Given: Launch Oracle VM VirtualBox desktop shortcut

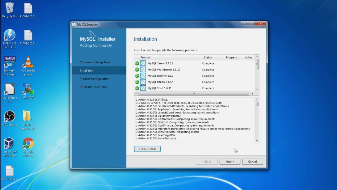Looking at the screenshot, I should pos(9,147).
